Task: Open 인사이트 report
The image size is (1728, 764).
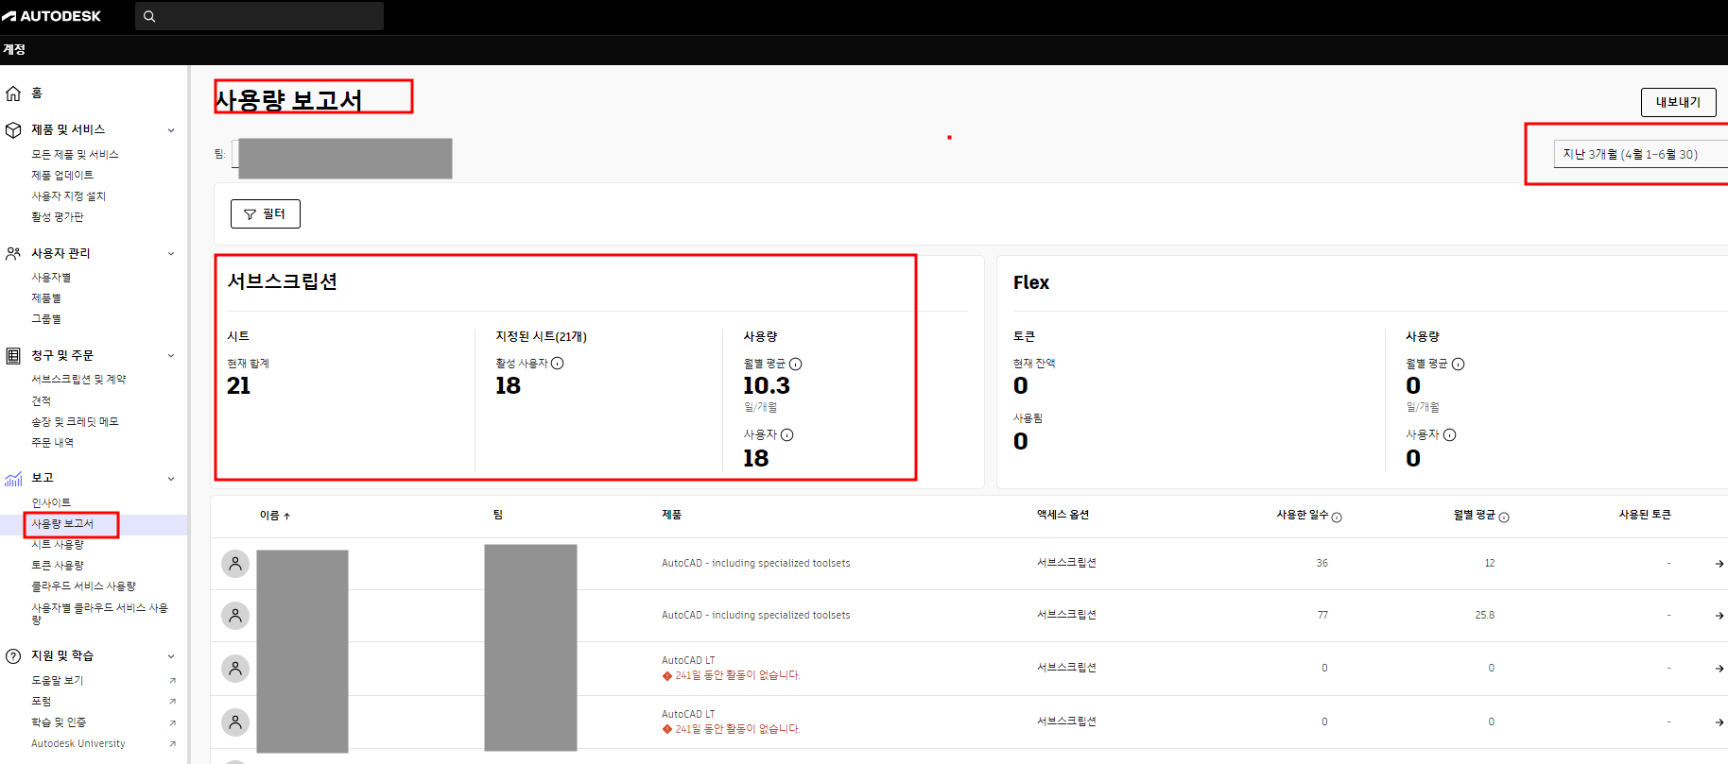Action: coord(51,502)
